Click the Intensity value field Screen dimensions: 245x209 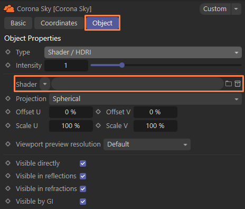point(66,66)
